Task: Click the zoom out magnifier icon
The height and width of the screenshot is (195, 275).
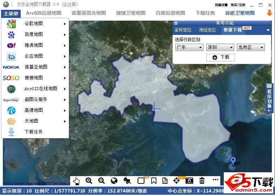Action: pos(102,181)
